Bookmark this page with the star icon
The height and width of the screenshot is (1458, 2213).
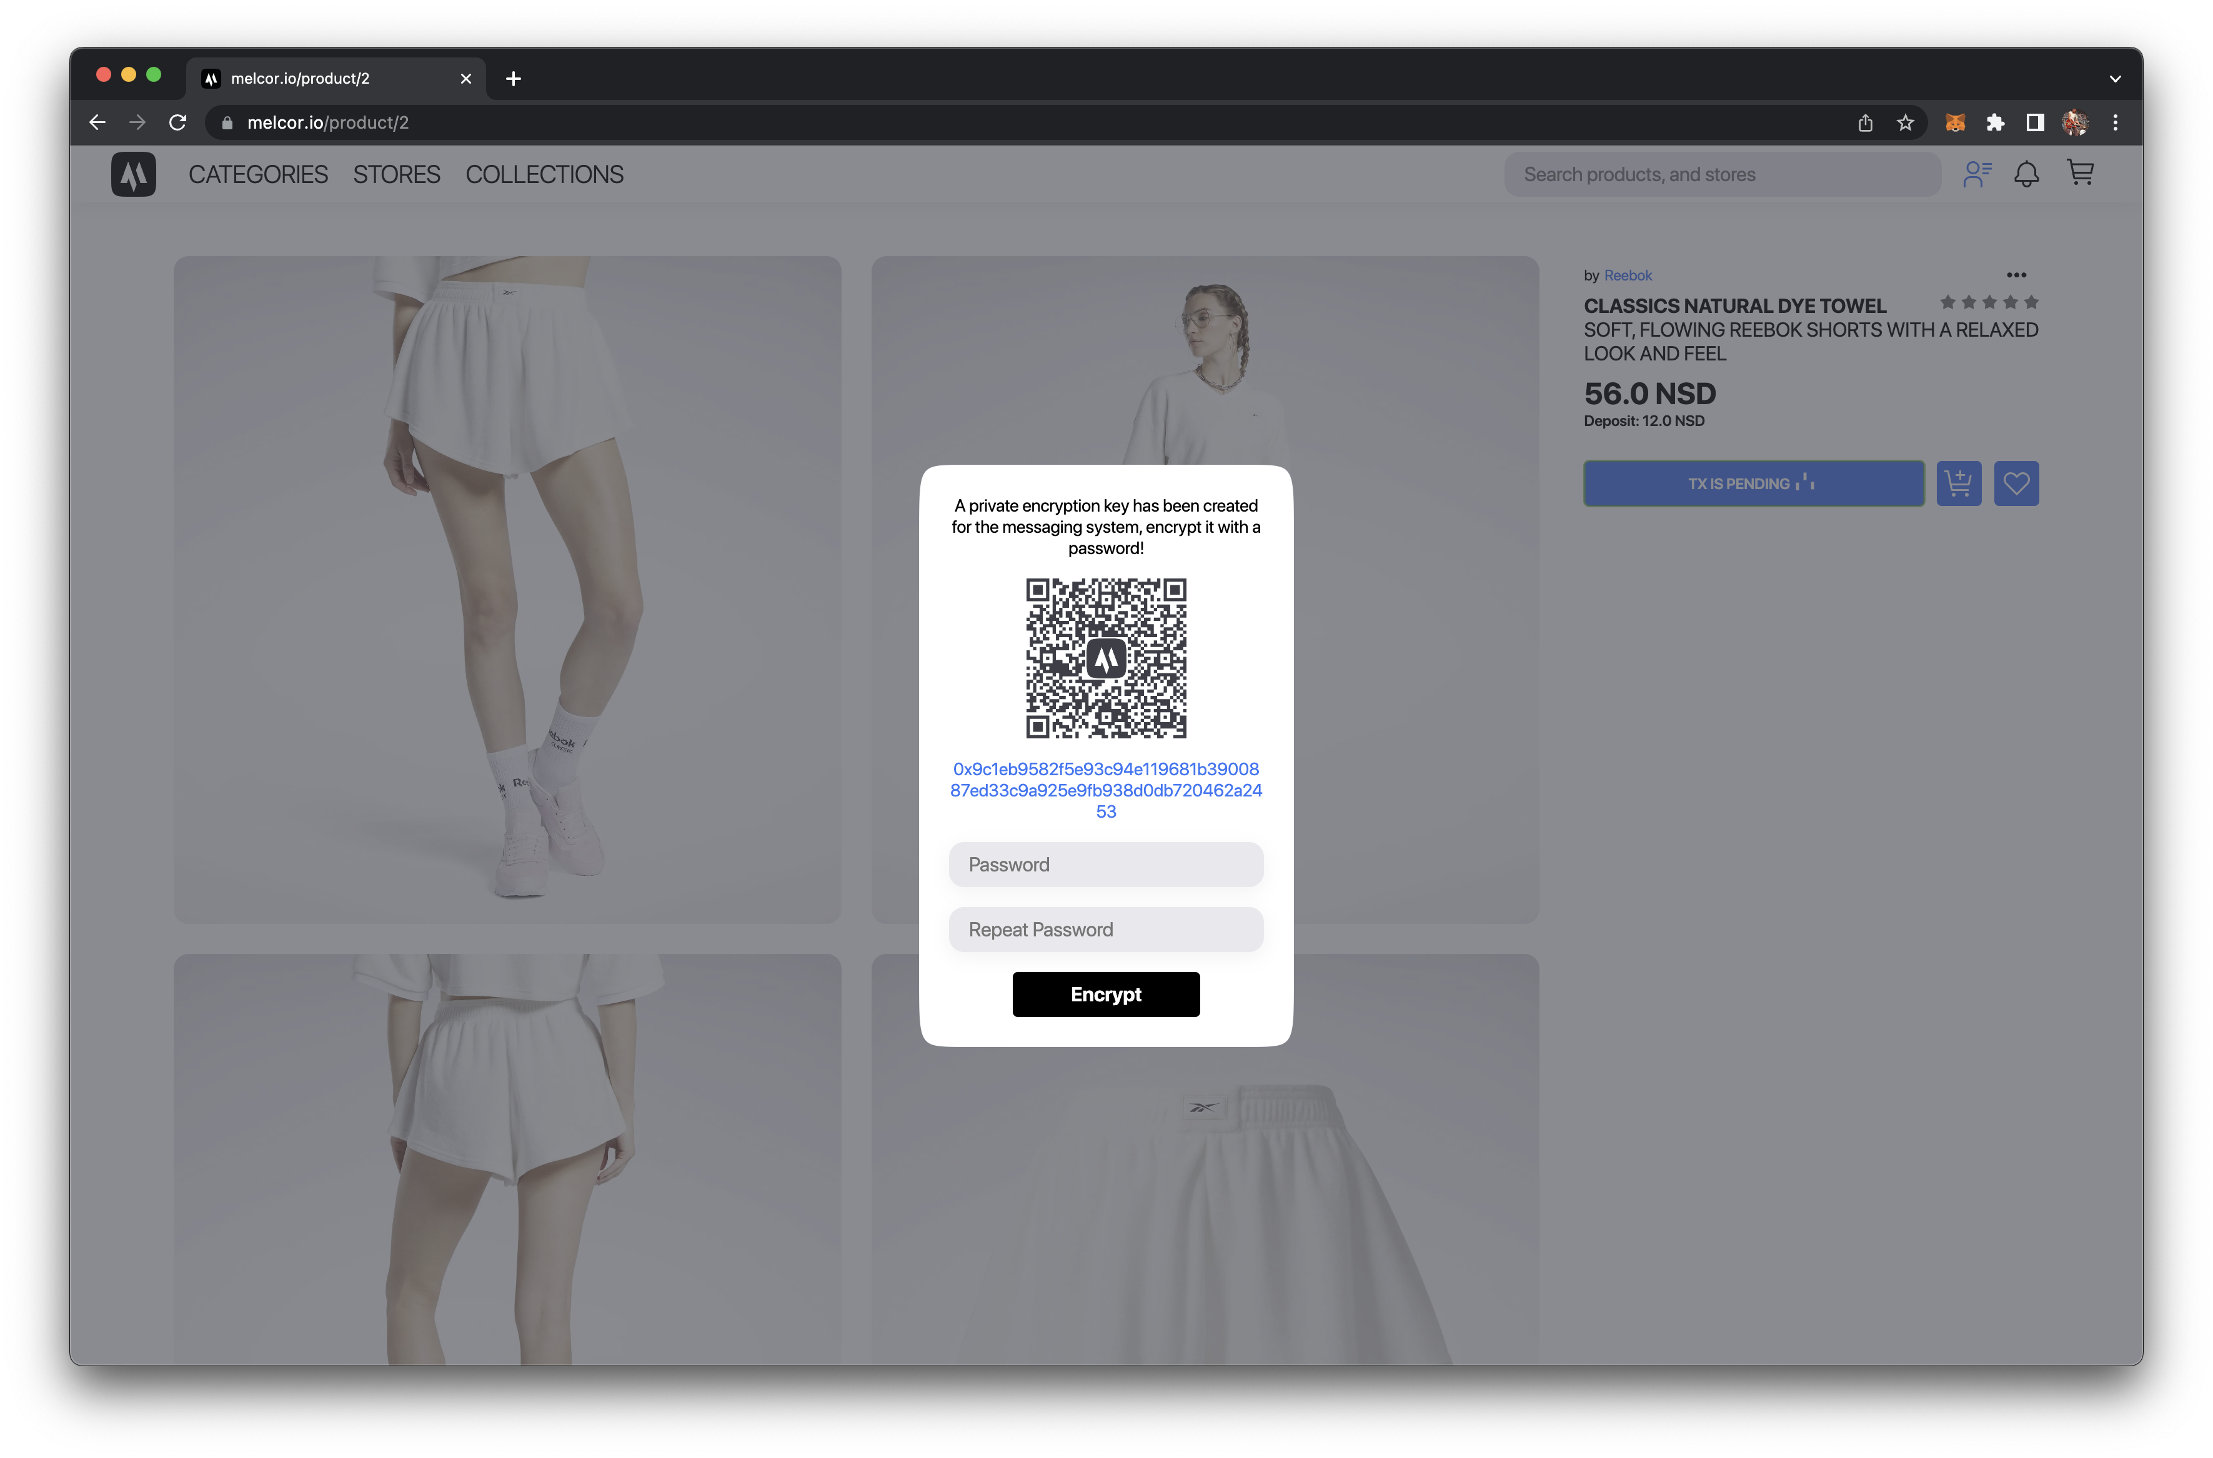[x=1905, y=122]
